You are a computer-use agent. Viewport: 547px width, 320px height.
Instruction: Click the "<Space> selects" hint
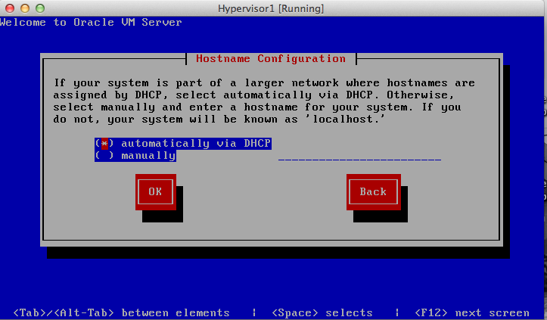(x=322, y=312)
